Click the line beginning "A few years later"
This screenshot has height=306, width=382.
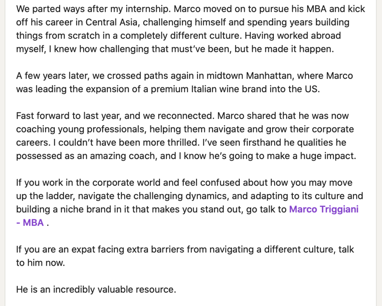click(184, 76)
